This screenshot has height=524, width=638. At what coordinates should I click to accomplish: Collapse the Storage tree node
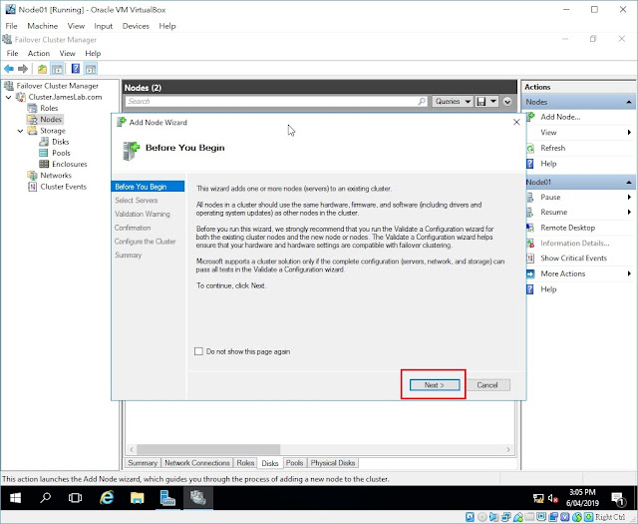pos(20,131)
